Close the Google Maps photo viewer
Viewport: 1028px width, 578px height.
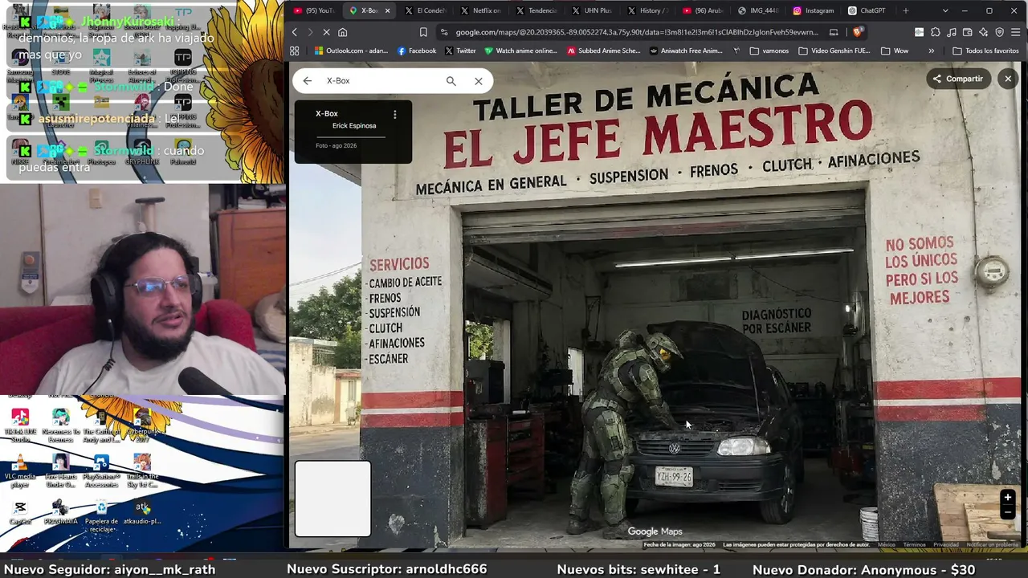click(x=1008, y=79)
